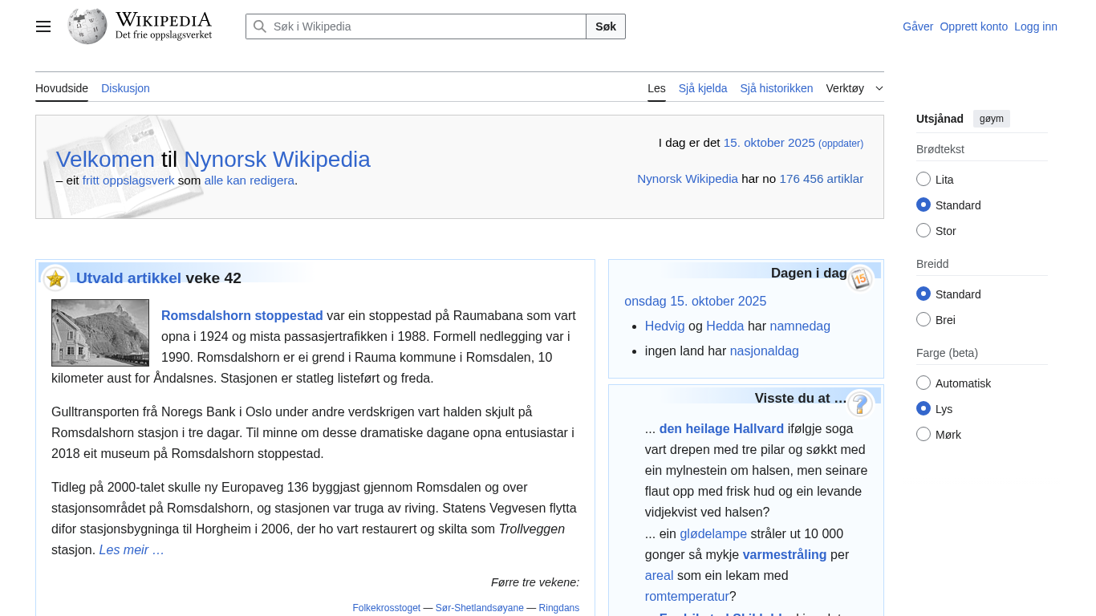Switch to the Diskusjon tab
Image resolution: width=1096 pixels, height=616 pixels.
125,88
